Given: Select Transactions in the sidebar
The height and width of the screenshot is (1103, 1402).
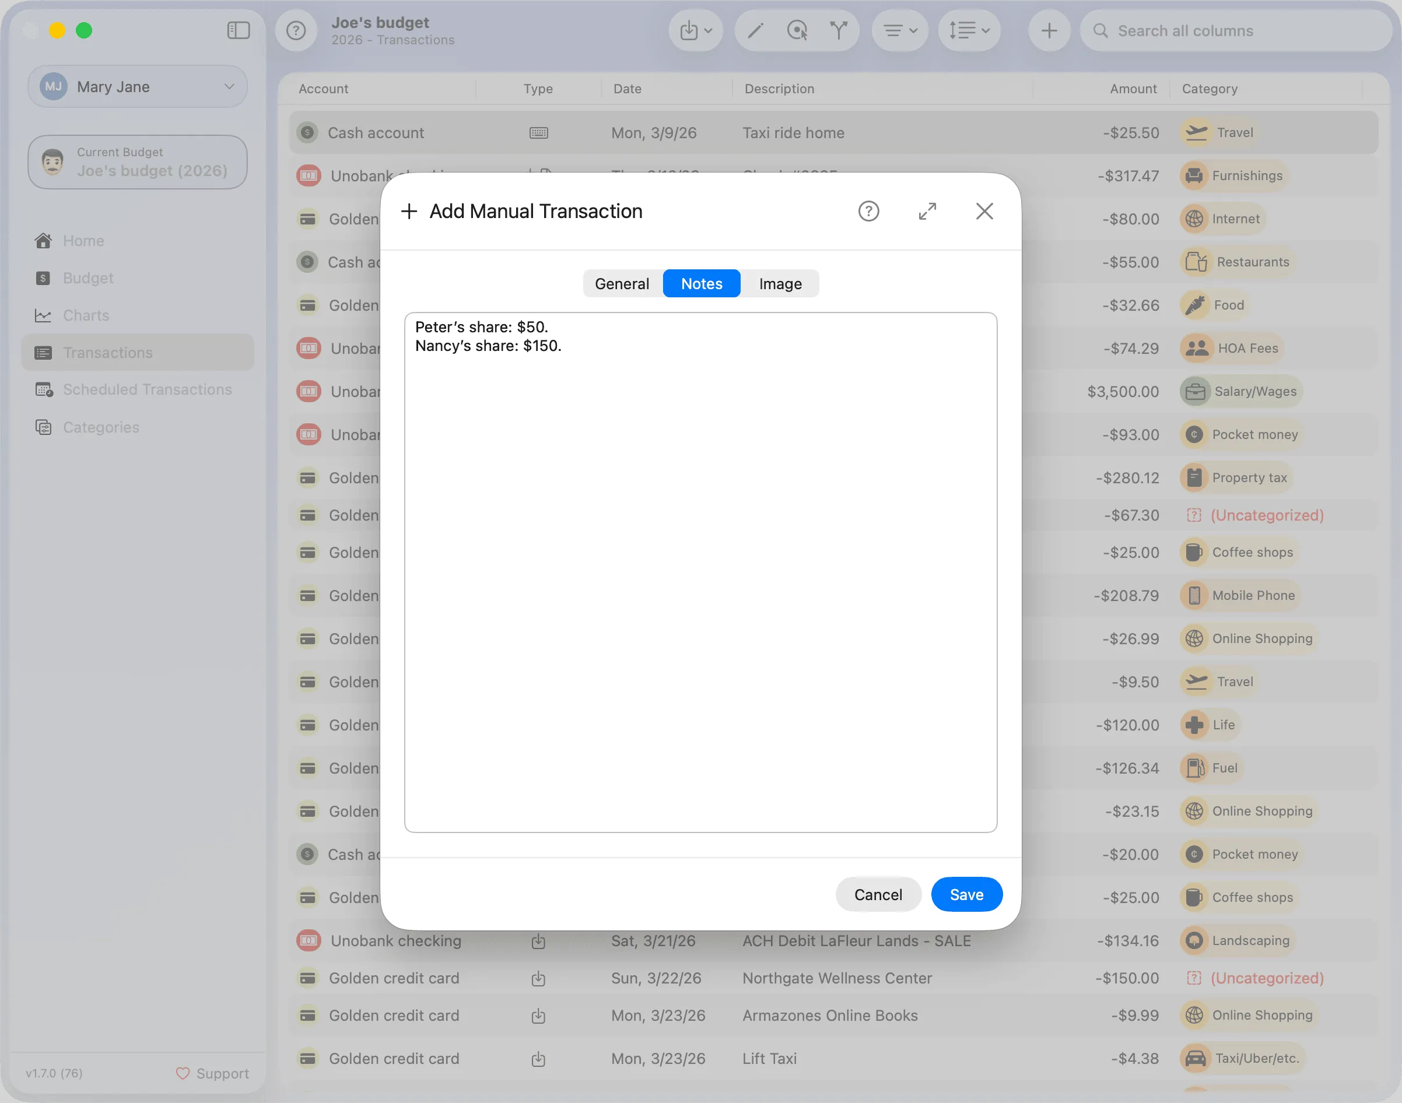Looking at the screenshot, I should 138,353.
